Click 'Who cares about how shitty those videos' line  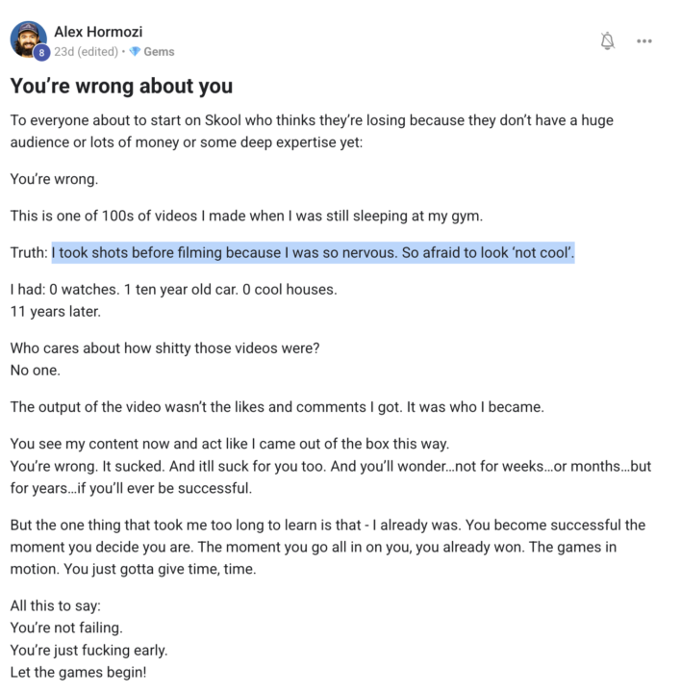[164, 347]
